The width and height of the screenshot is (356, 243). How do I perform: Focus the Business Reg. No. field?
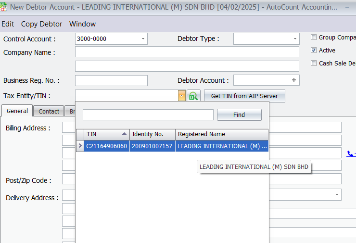[x=111, y=81]
